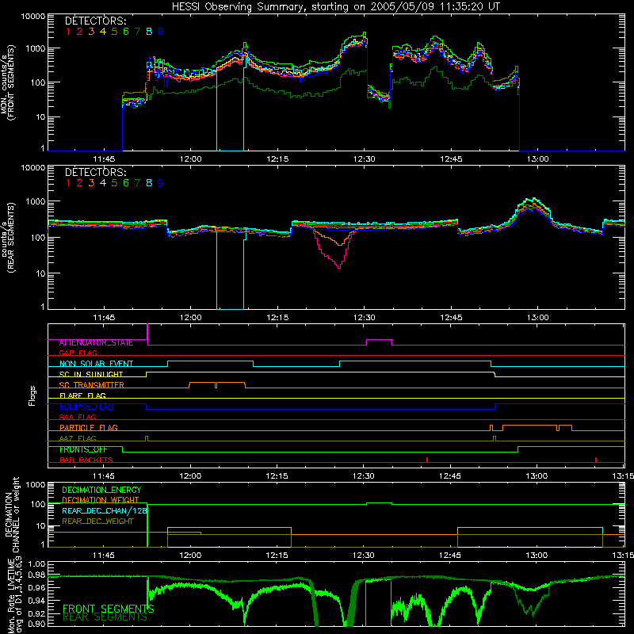Click the 'SAA_FLAG' label
The width and height of the screenshot is (634, 634).
pos(78,418)
